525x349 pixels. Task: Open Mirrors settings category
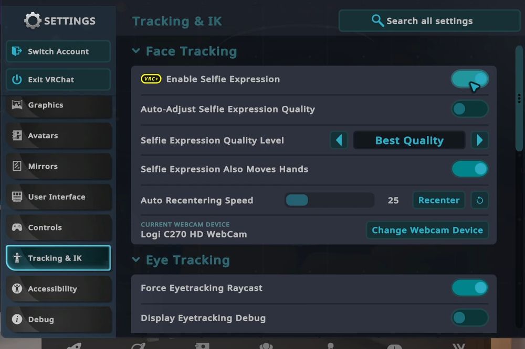tap(59, 166)
